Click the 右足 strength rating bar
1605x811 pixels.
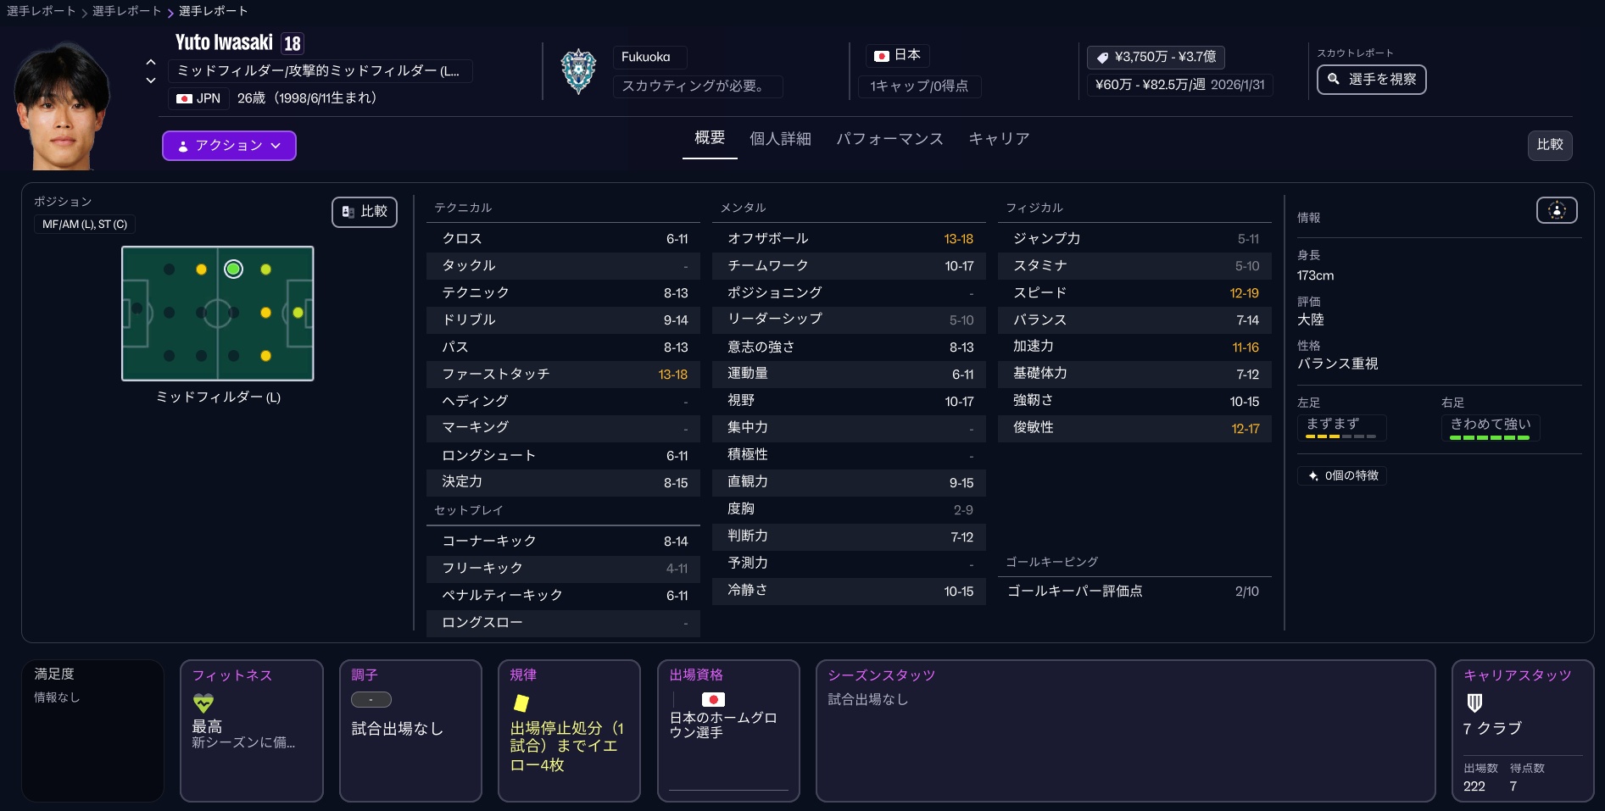[1490, 437]
